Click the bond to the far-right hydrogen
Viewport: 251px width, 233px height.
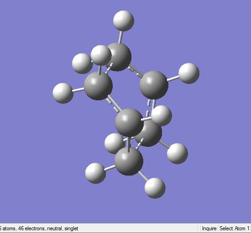click(173, 78)
